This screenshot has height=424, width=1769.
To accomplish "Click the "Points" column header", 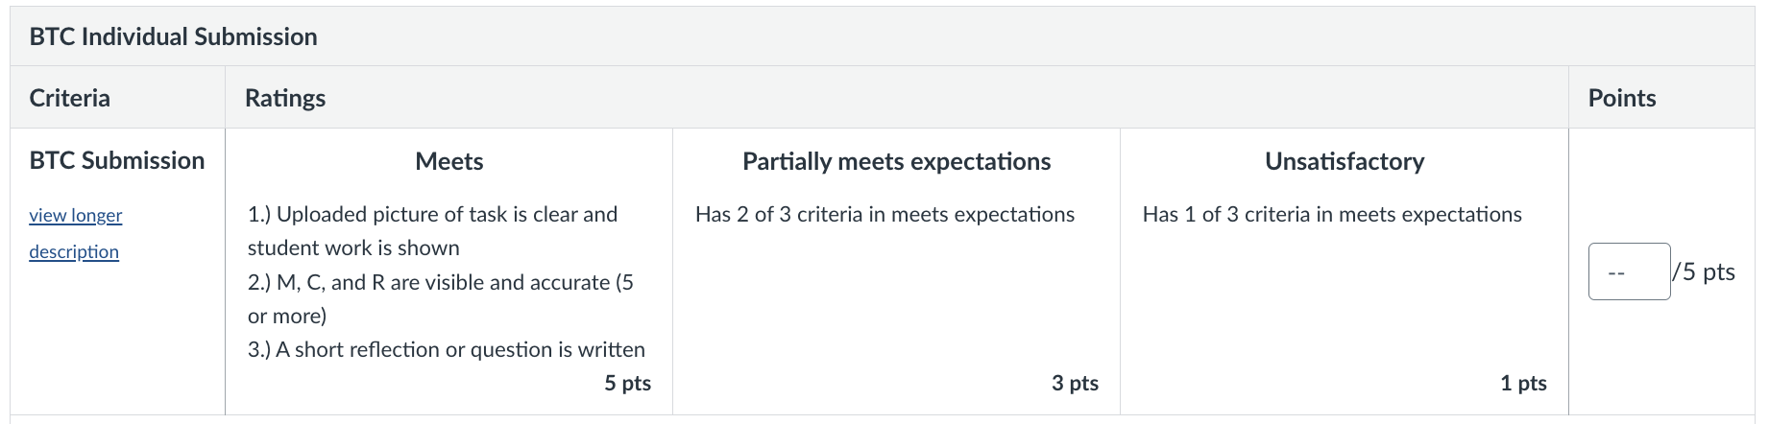I will pyautogui.click(x=1621, y=99).
